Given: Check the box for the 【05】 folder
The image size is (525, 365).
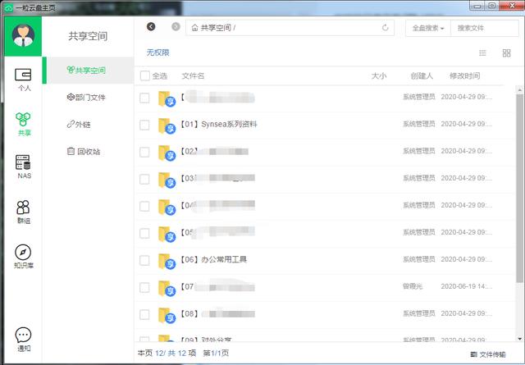Looking at the screenshot, I should pos(144,234).
